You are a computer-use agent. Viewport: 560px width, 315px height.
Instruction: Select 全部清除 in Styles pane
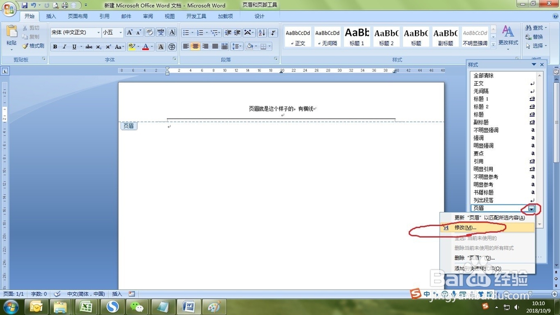[503, 76]
